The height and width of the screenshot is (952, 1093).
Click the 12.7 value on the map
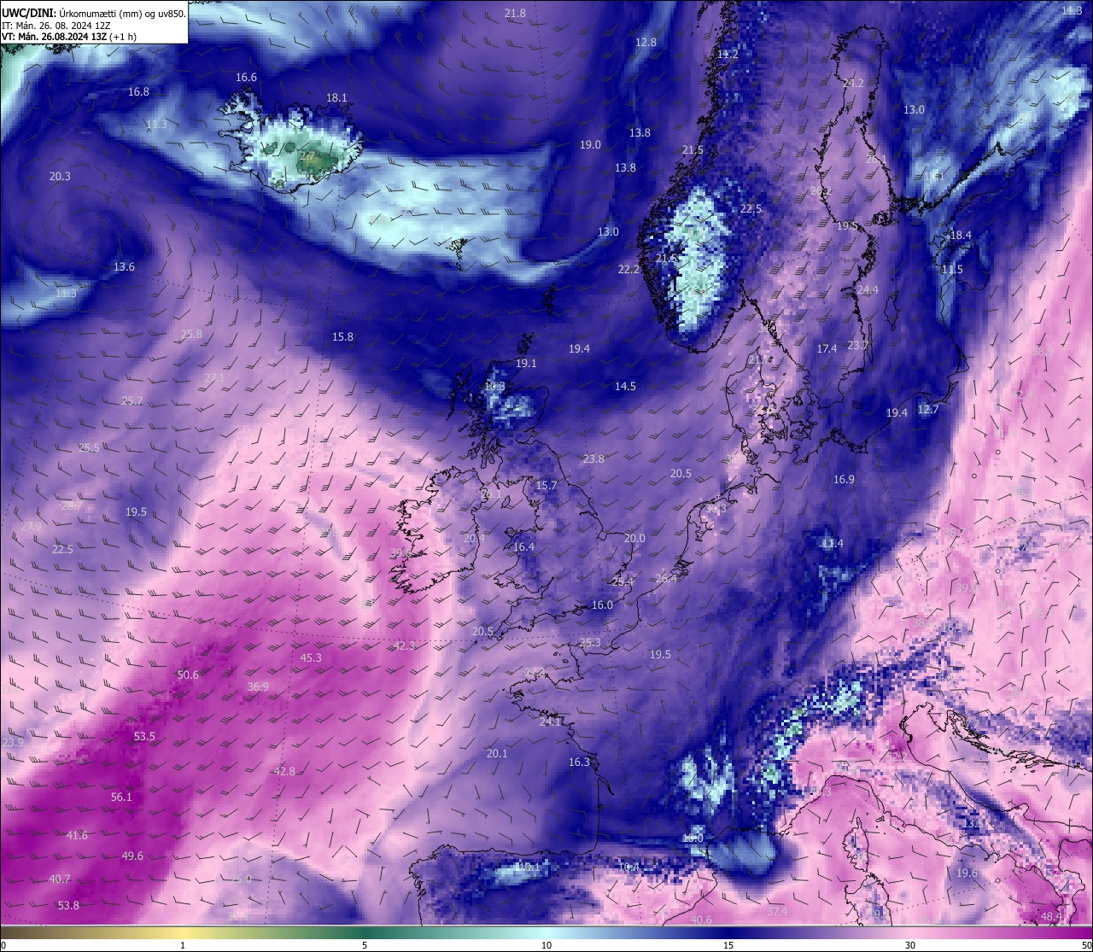[x=927, y=410]
